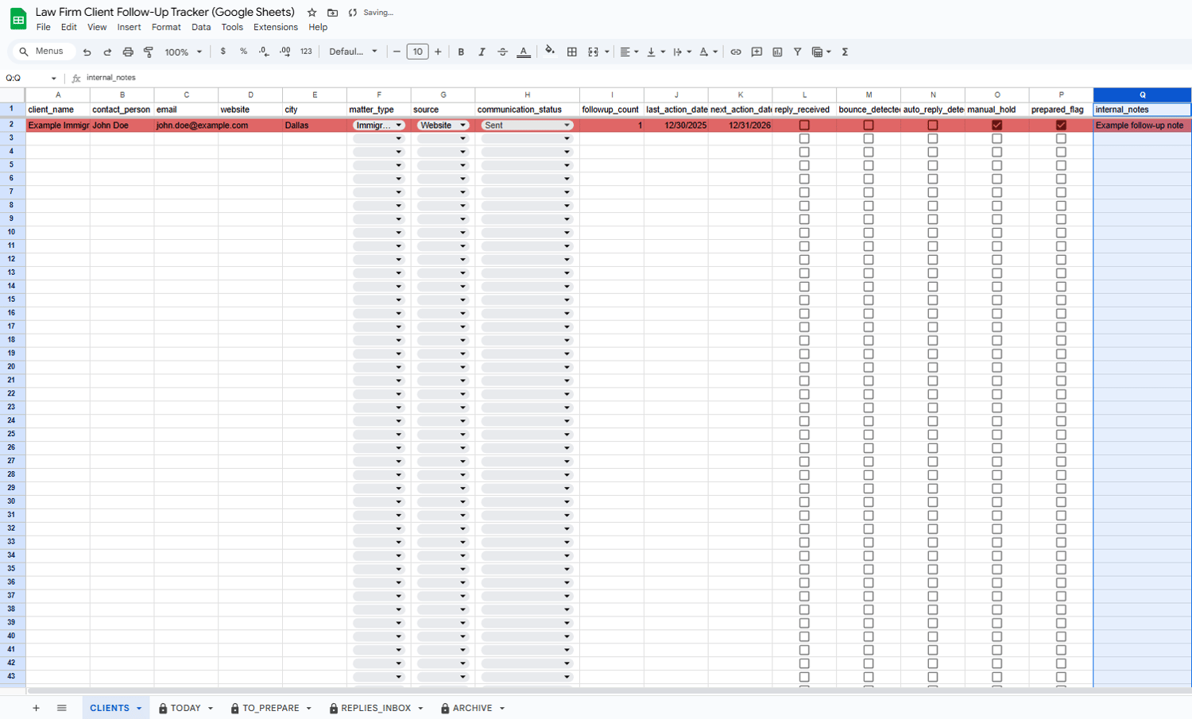Open the File menu
The image size is (1192, 719).
pos(44,27)
